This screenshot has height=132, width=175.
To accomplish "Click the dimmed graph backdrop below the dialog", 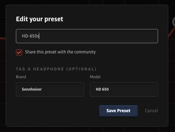I will coord(87,130).
